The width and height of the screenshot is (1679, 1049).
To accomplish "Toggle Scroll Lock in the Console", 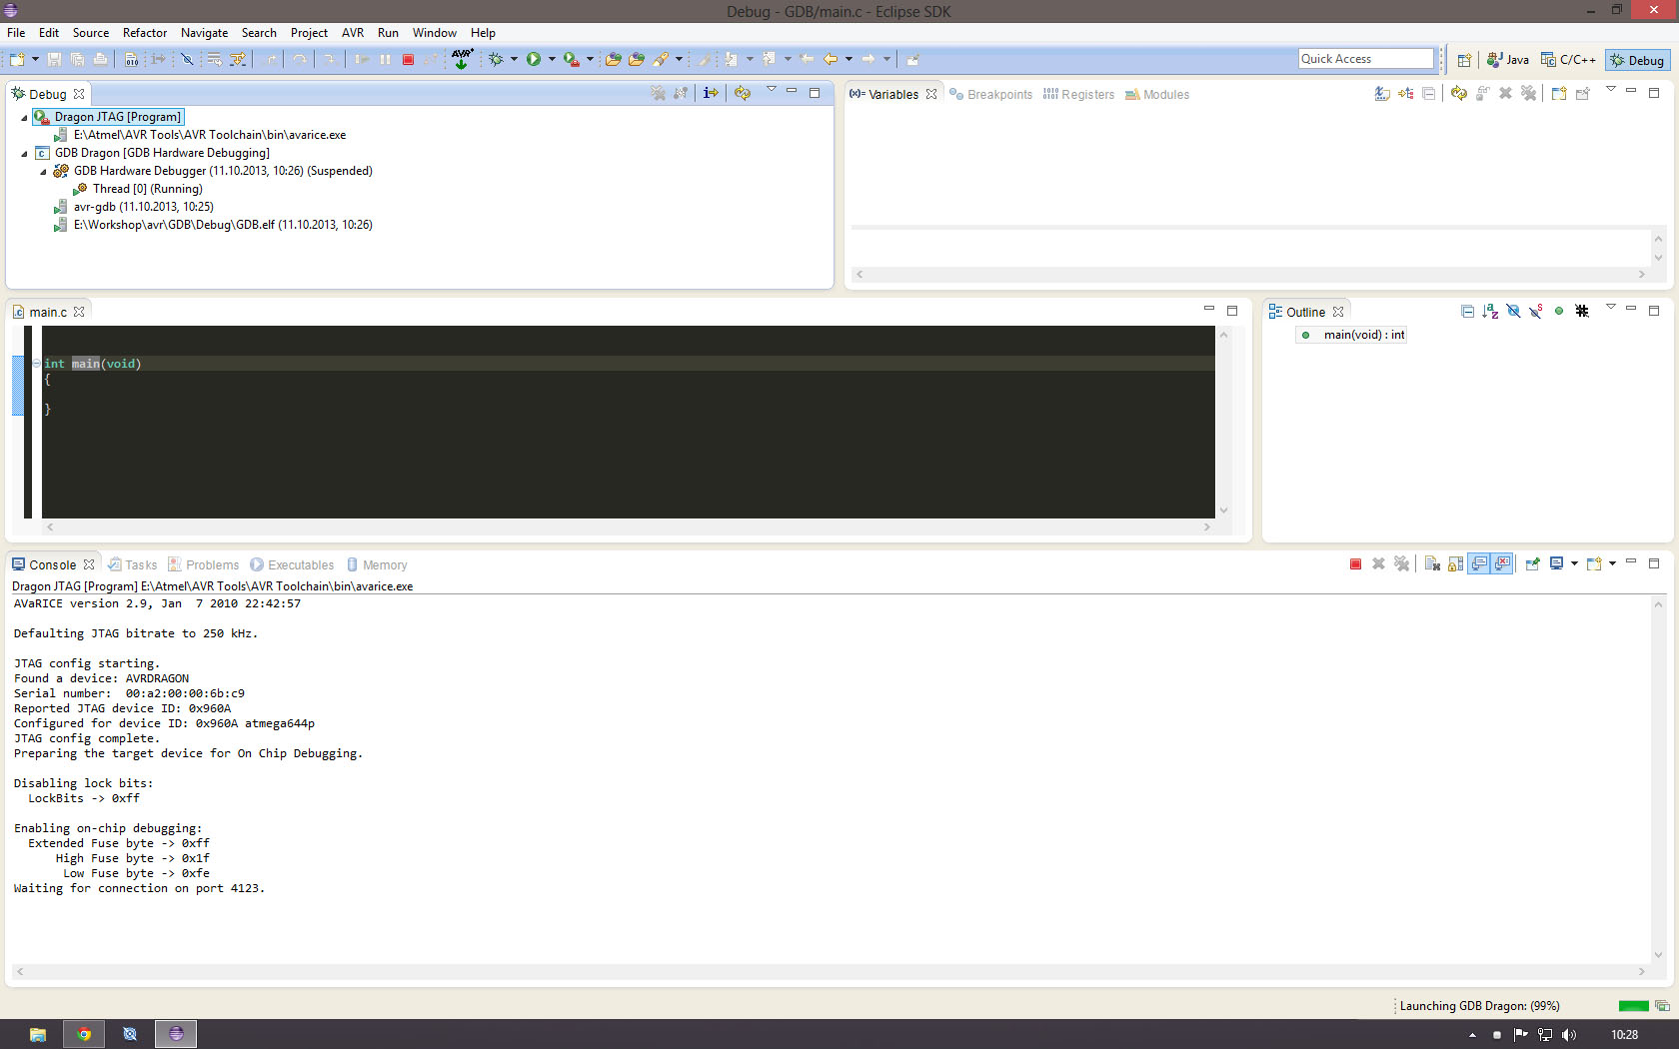I will (1455, 563).
